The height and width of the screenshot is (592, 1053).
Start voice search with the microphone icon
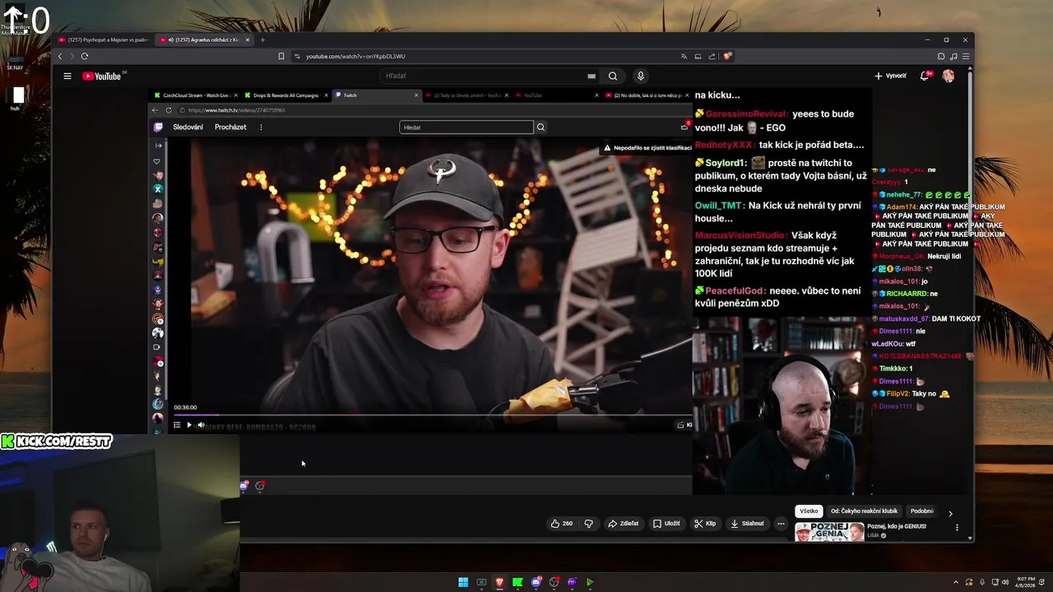tap(641, 76)
